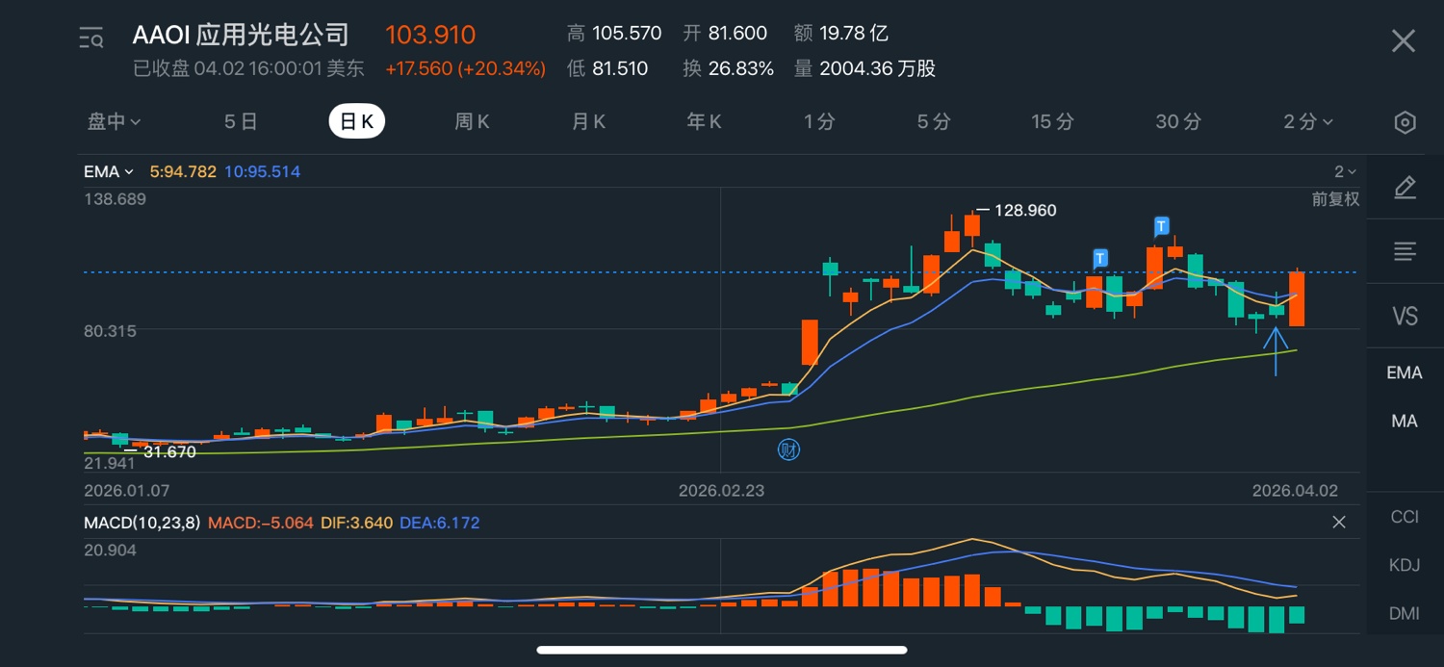Screen dimensions: 1444x667
Task: Switch to the 5日 chart tab
Action: [x=241, y=122]
